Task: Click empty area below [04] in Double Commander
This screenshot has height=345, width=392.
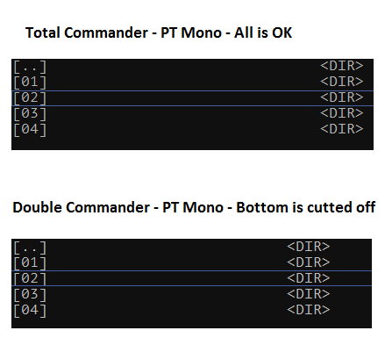Action: coord(191,323)
